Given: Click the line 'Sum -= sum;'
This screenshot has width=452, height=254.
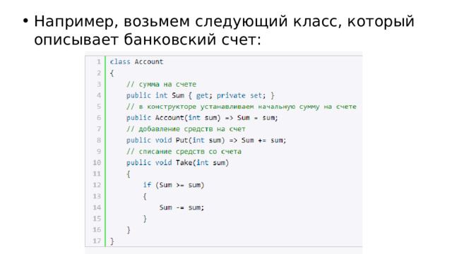Looking at the screenshot, I should [x=182, y=207].
